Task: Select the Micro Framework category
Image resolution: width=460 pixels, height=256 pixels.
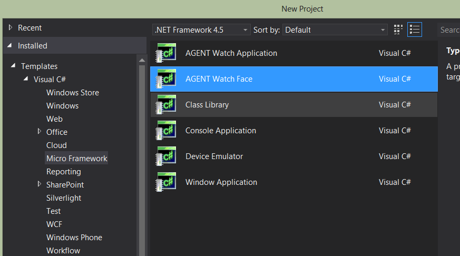Action: [76, 158]
